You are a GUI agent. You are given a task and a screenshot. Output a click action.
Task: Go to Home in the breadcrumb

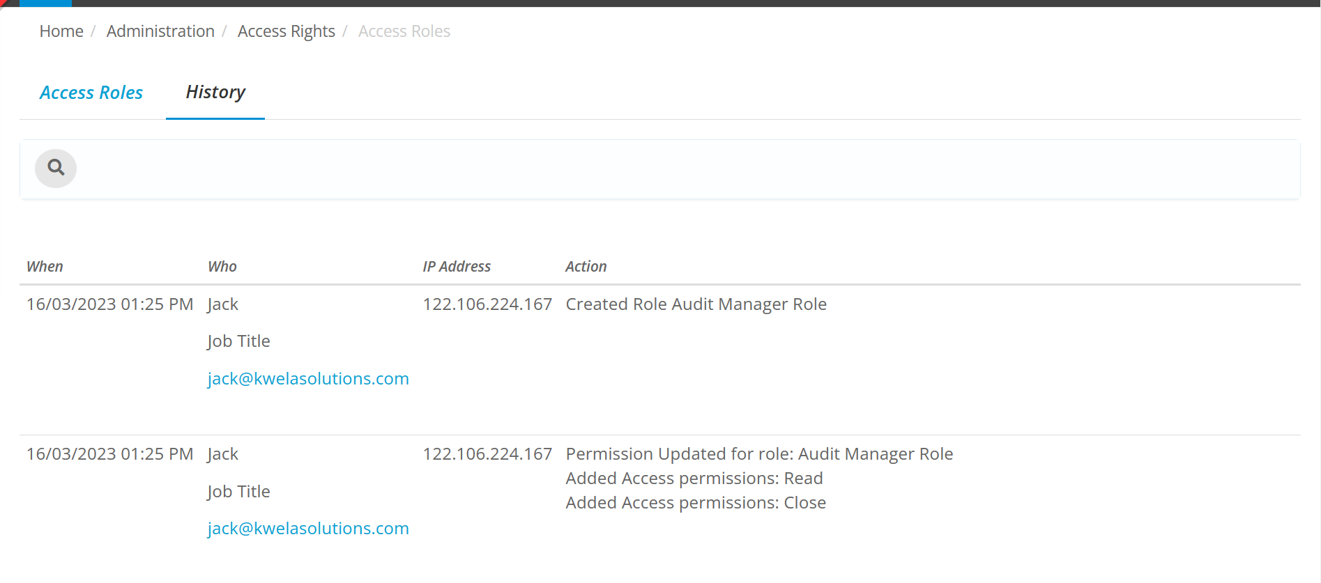click(61, 31)
